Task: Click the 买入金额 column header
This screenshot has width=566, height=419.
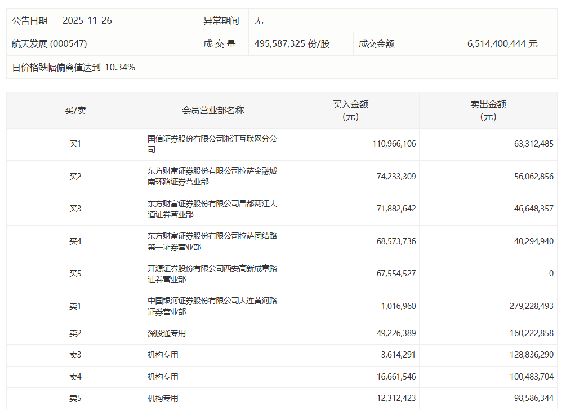Action: (x=350, y=111)
